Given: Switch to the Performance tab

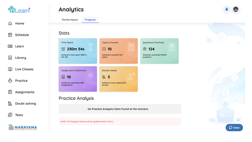Looking at the screenshot, I should (x=70, y=20).
